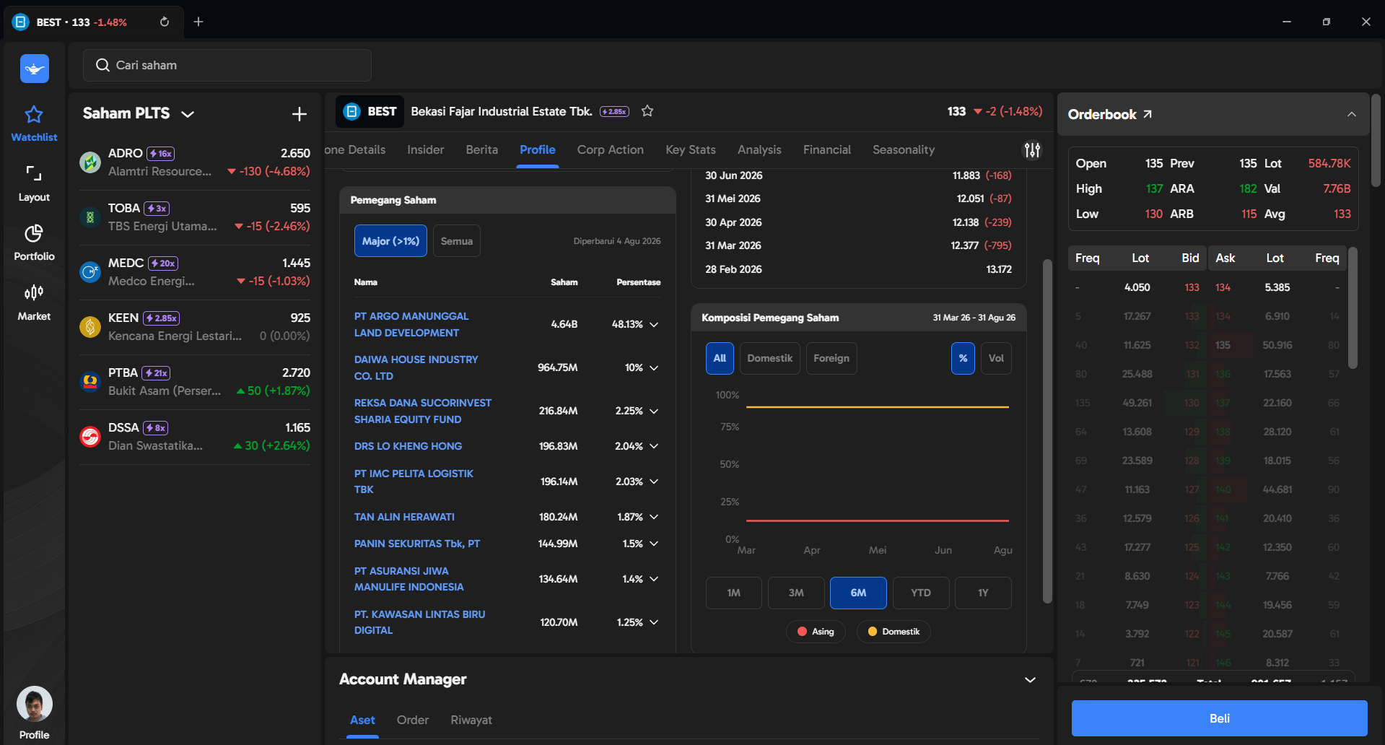
Task: Select the Foreign composition filter
Action: pos(831,358)
